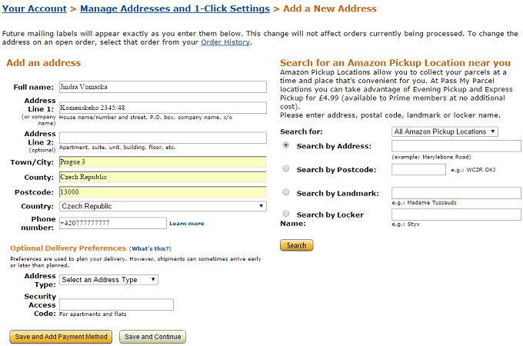Click the Search by Landmark text box

click(456, 193)
